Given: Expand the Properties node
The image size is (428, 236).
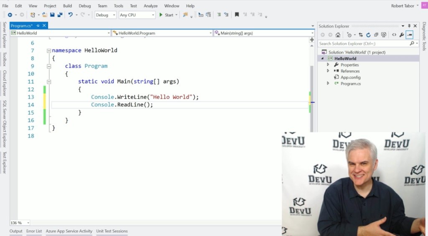Looking at the screenshot, I should (328, 65).
